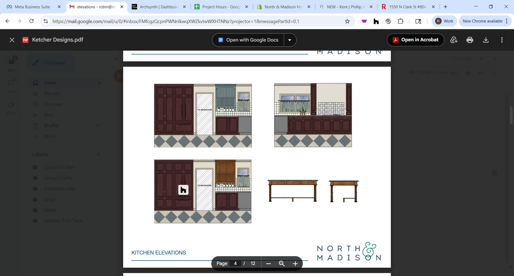Click the Open in Acrobat button
Image resolution: width=514 pixels, height=276 pixels.
click(x=415, y=40)
